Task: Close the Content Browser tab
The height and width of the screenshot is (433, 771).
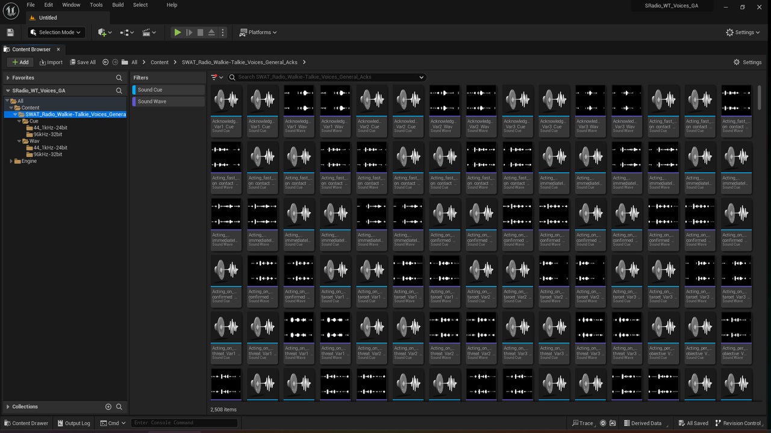Action: click(58, 49)
